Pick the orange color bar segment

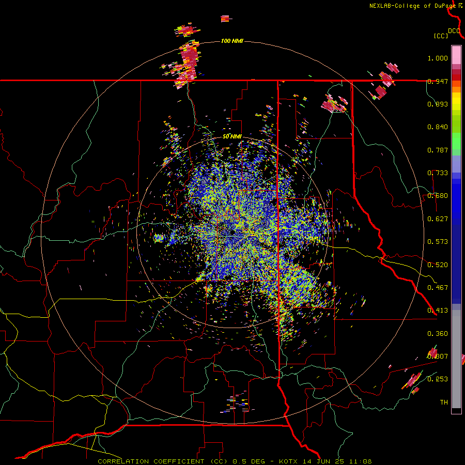pyautogui.click(x=456, y=89)
